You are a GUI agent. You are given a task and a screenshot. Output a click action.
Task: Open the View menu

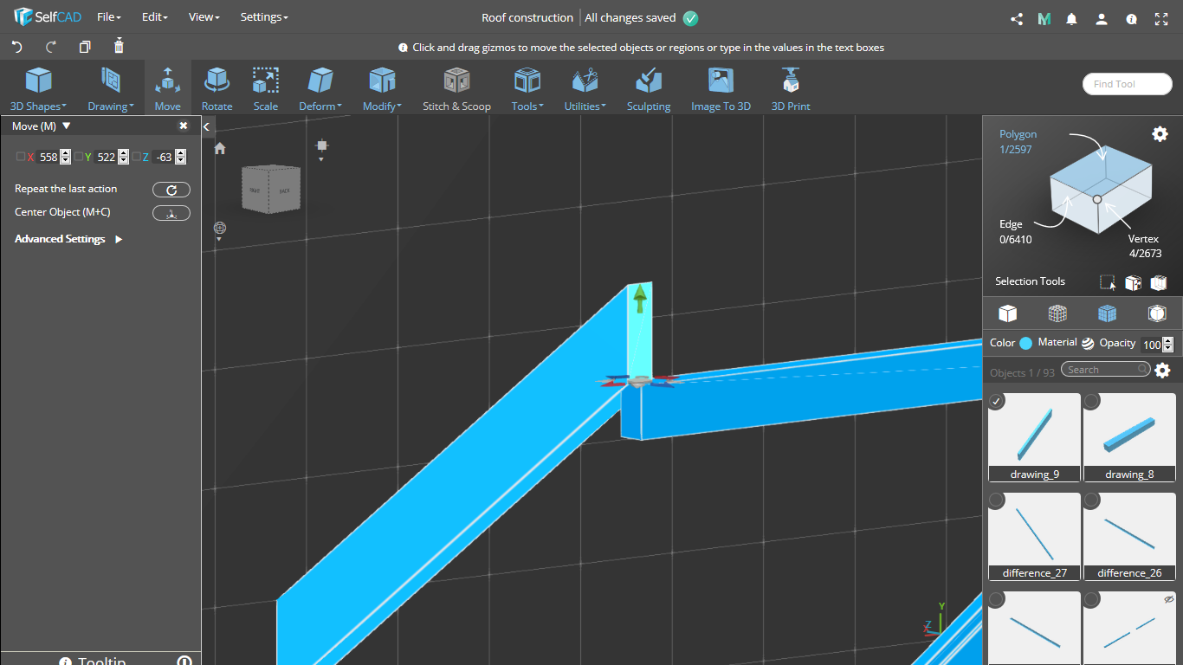click(x=204, y=17)
